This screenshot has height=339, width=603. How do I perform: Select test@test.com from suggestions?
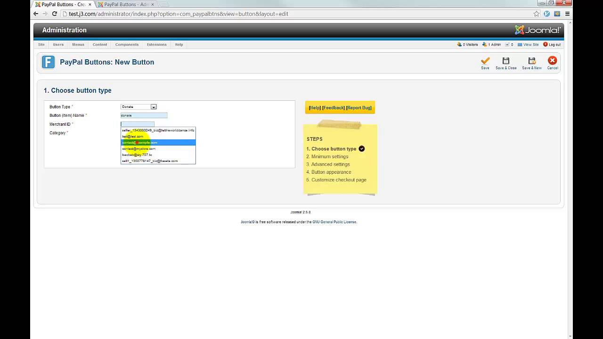tap(158, 137)
